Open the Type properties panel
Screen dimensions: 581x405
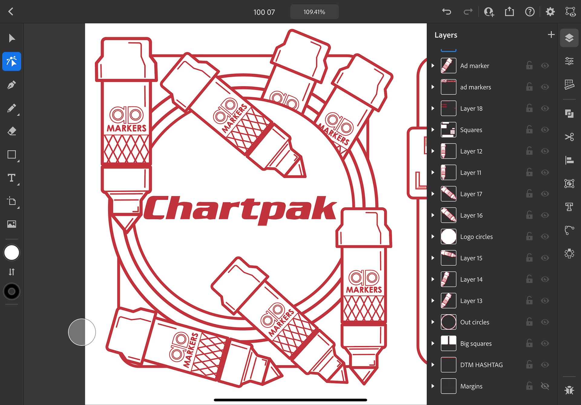click(569, 207)
